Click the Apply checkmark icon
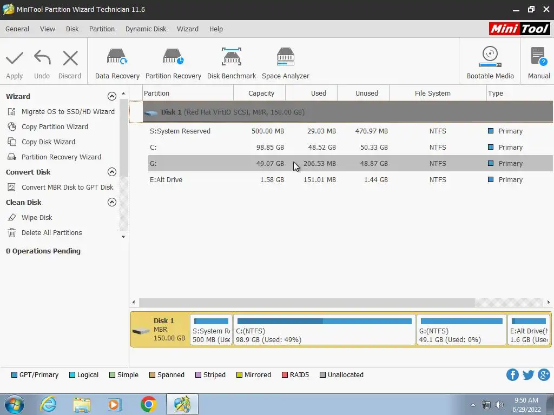The height and width of the screenshot is (415, 554). point(15,58)
